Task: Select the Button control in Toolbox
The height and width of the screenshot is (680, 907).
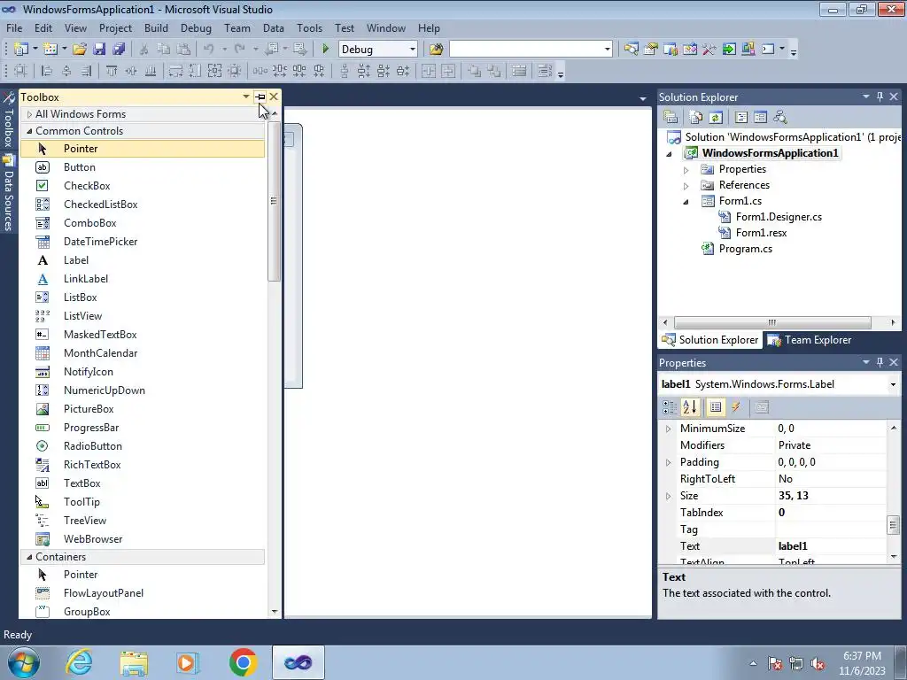Action: click(143, 167)
